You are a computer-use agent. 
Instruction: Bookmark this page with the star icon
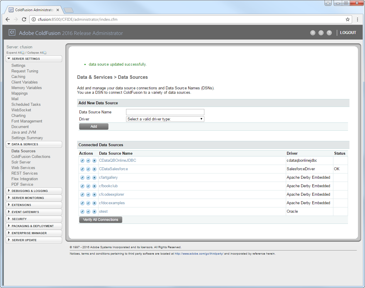coord(348,19)
